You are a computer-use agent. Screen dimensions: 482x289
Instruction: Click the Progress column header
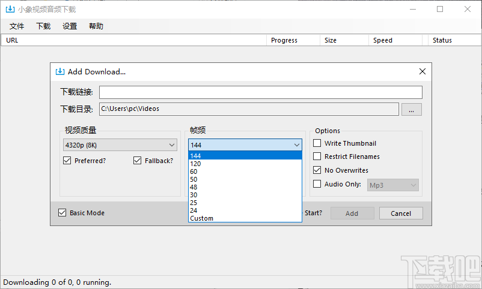[x=284, y=40]
